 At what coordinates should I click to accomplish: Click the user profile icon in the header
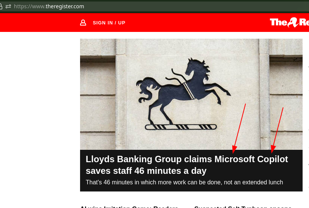(83, 23)
